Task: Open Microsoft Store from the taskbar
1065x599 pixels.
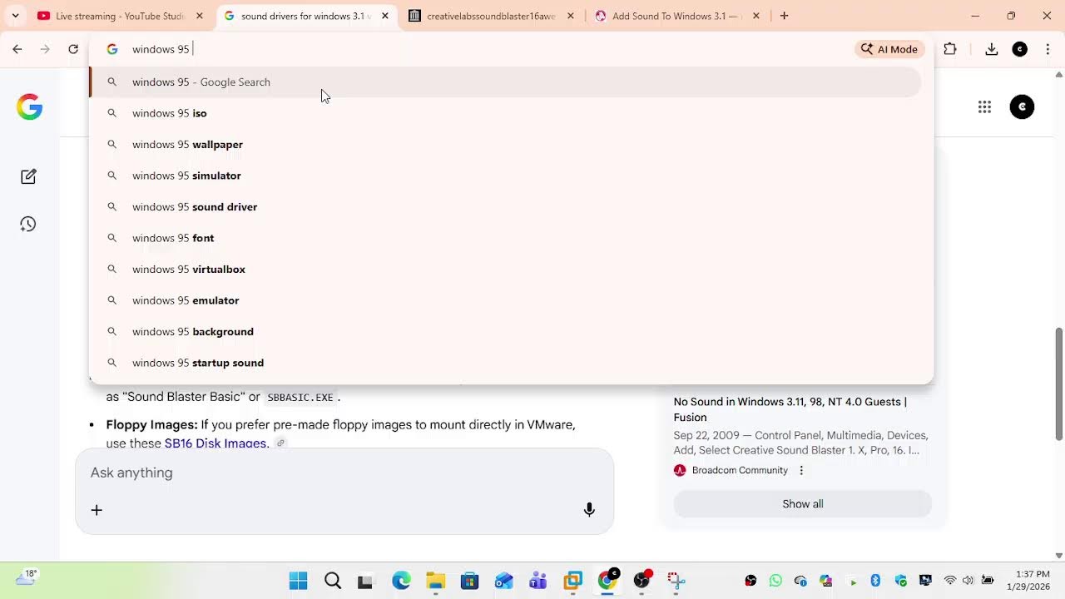Action: click(470, 581)
